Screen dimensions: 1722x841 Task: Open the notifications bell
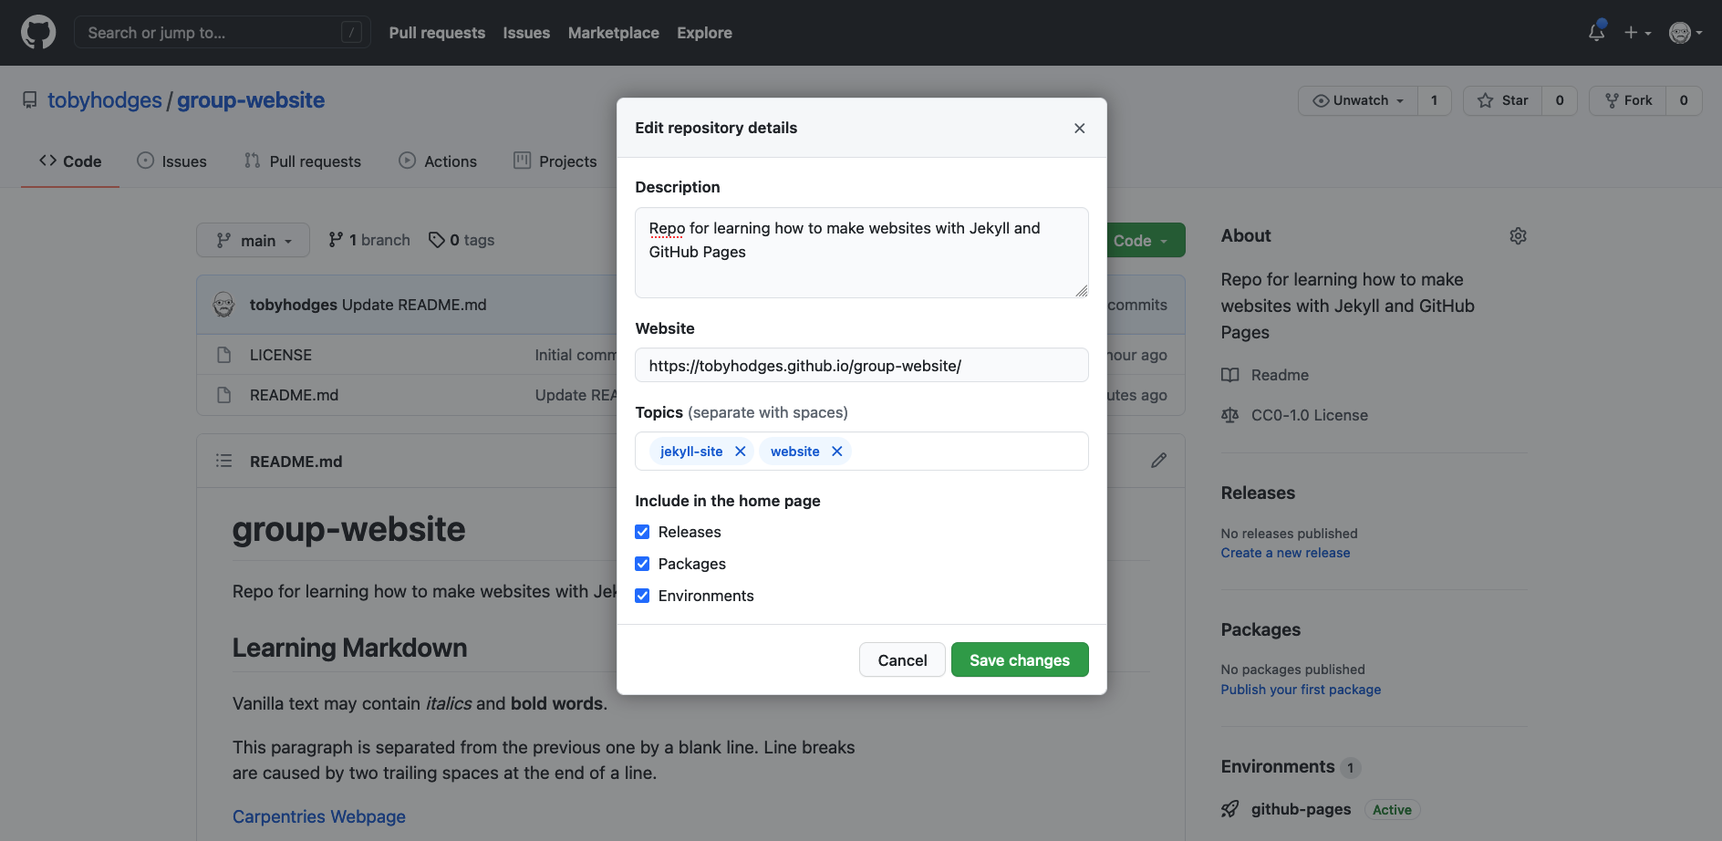(x=1596, y=33)
